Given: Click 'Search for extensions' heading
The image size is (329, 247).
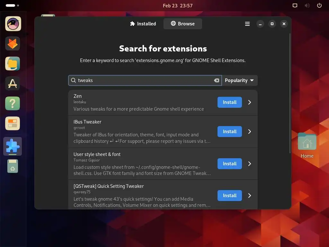Looking at the screenshot, I should (x=163, y=49).
